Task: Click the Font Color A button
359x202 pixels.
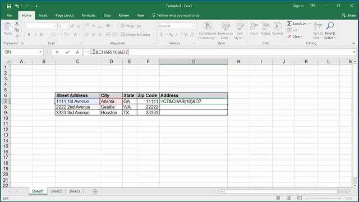Action: (75, 35)
